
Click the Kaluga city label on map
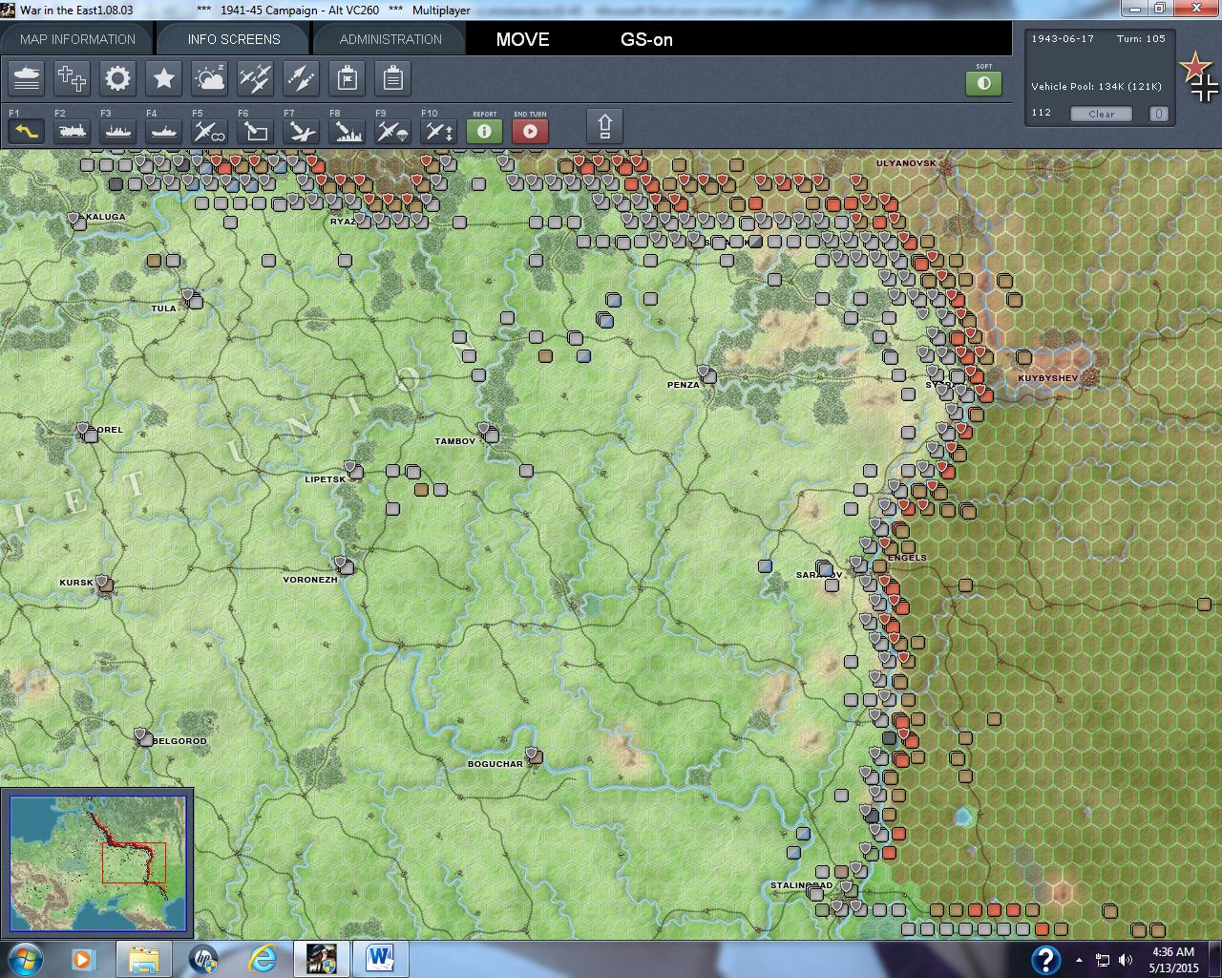(x=106, y=217)
